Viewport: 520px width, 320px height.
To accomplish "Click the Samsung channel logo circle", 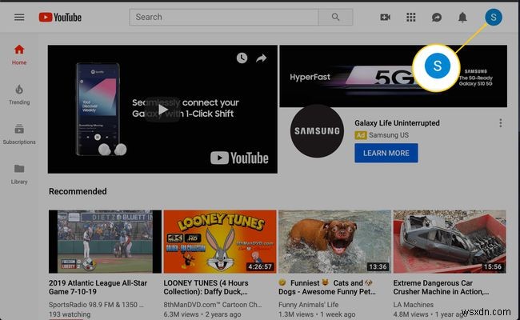I will (x=317, y=130).
